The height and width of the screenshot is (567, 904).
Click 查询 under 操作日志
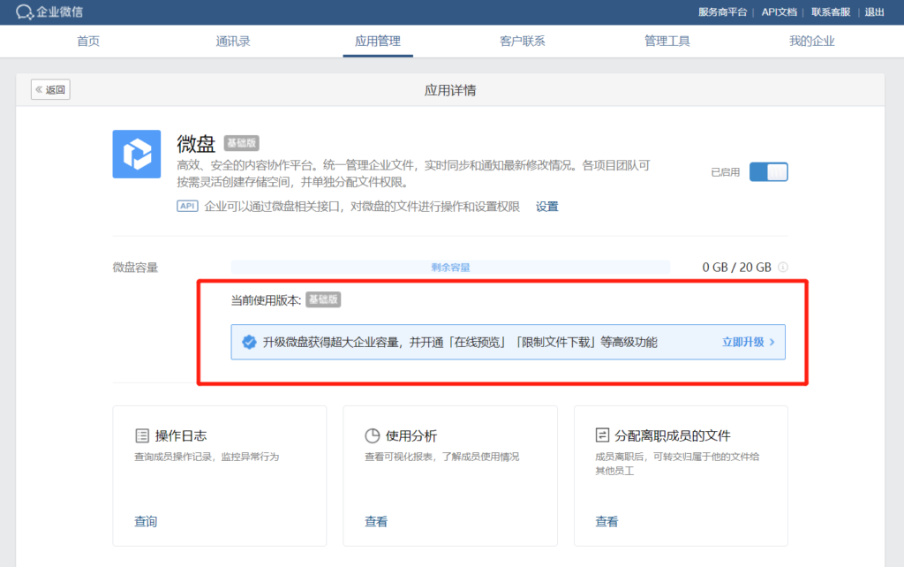point(146,521)
